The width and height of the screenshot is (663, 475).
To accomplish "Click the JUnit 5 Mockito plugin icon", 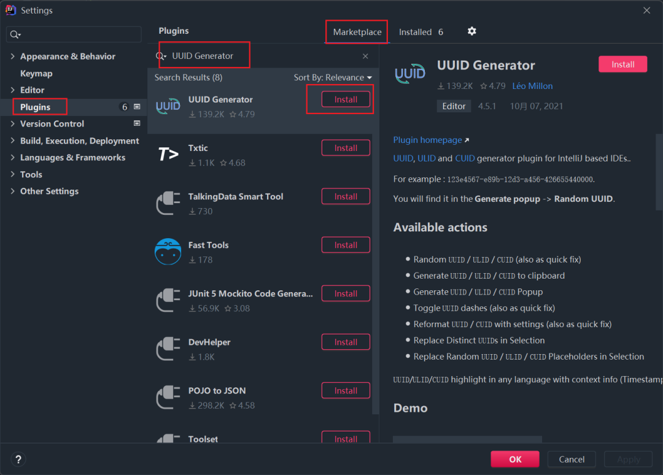I will [x=168, y=300].
